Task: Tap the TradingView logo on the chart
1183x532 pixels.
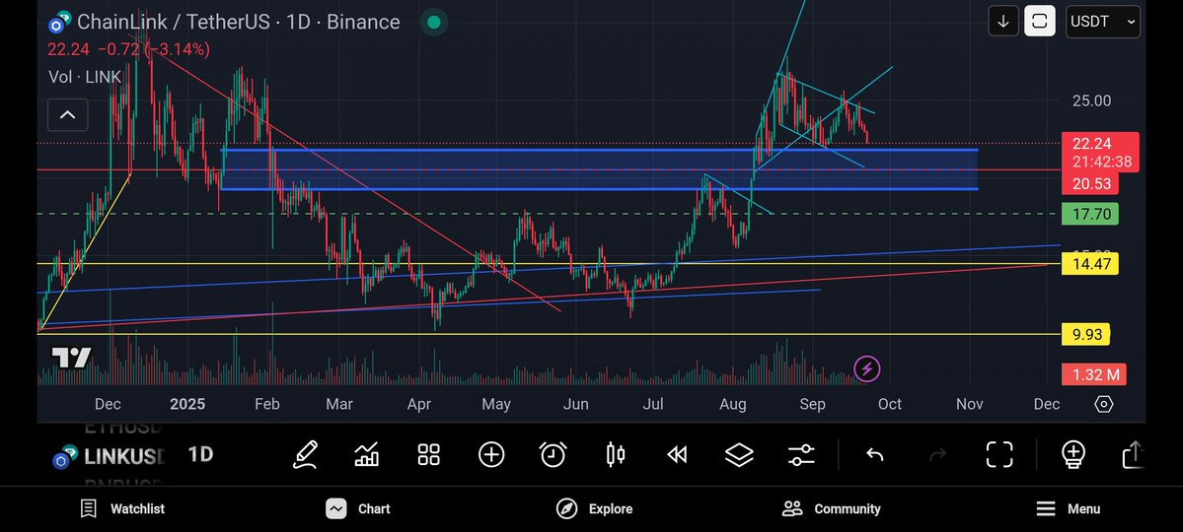Action: pos(72,358)
